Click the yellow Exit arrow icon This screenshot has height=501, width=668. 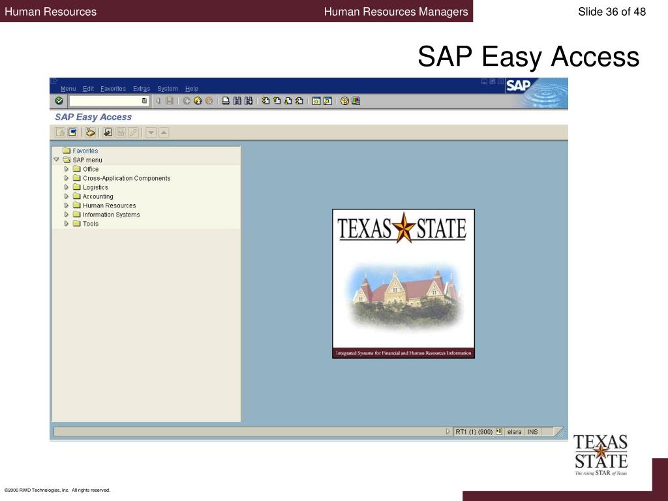(198, 101)
